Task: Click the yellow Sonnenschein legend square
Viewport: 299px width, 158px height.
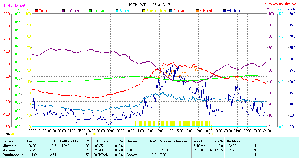Action: (144, 11)
